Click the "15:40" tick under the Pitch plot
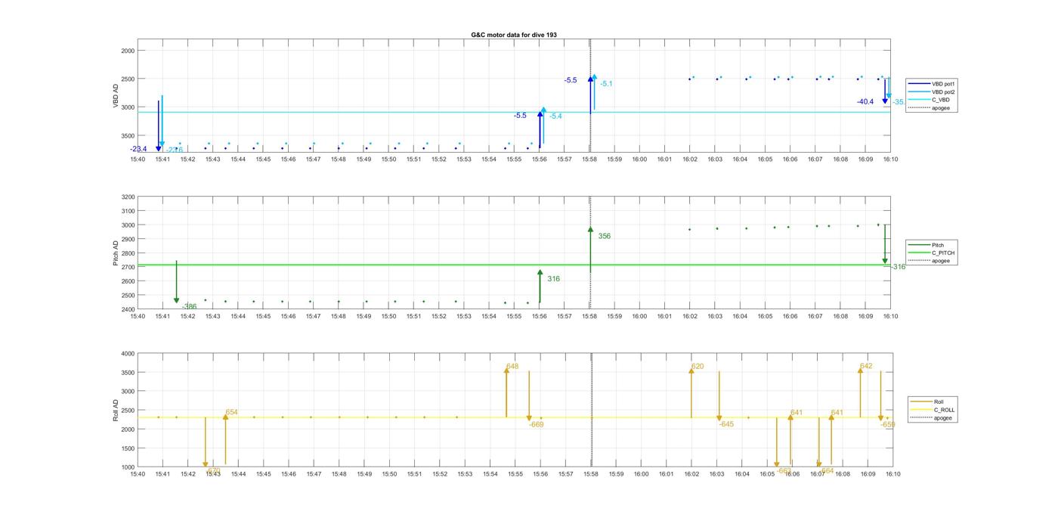 (138, 316)
